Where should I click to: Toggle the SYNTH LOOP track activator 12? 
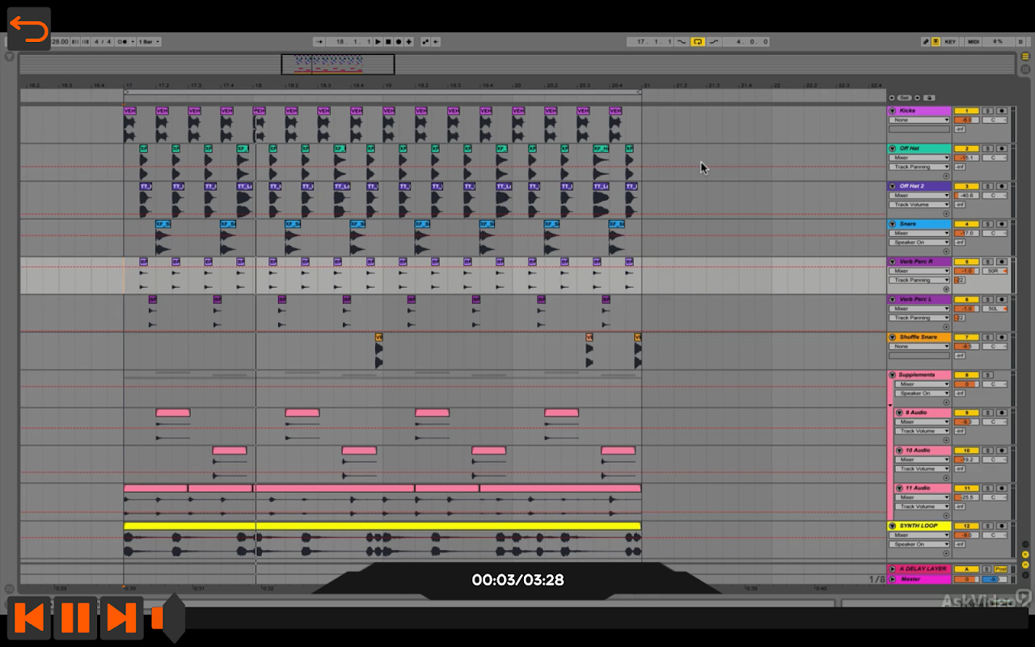(965, 526)
